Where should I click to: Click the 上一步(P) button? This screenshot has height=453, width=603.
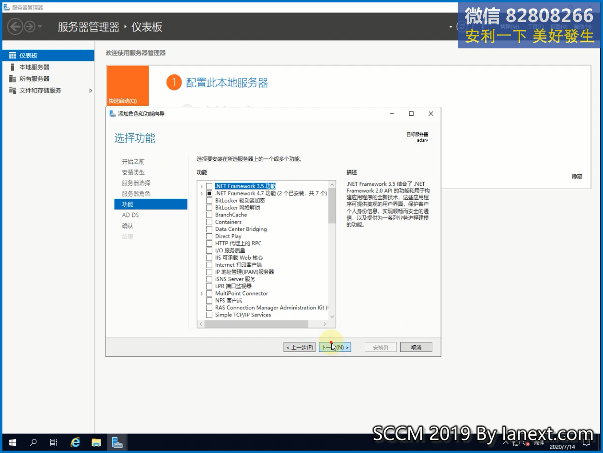coord(300,347)
